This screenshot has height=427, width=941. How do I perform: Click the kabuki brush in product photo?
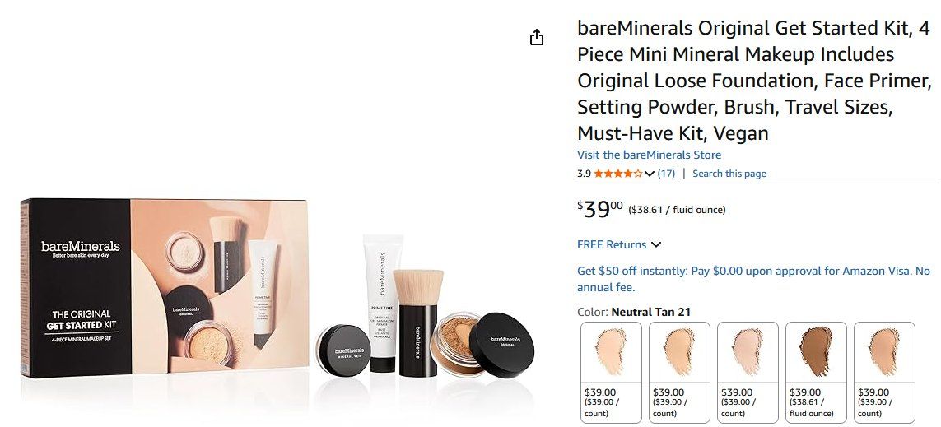[417, 323]
